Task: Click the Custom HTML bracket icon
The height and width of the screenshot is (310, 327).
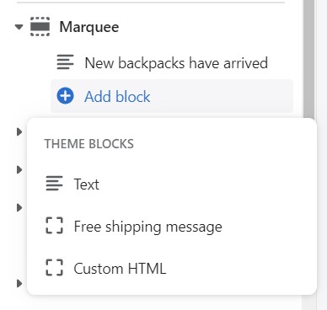Action: pos(54,268)
